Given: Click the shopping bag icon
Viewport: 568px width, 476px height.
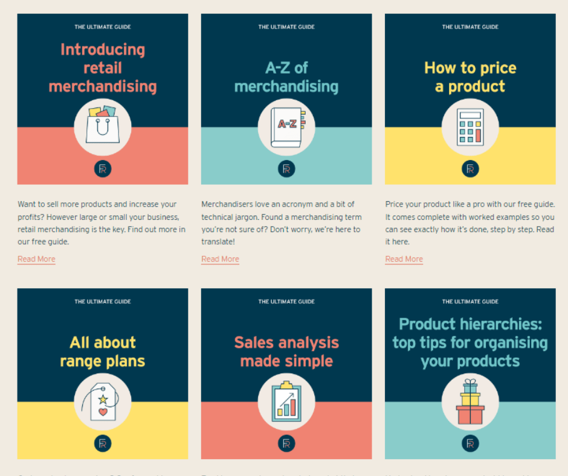Looking at the screenshot, I should tap(103, 126).
